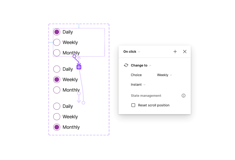This screenshot has height=160, width=235.
Task: Select the Weekly radio in the middle variant
Action: [x=57, y=79]
